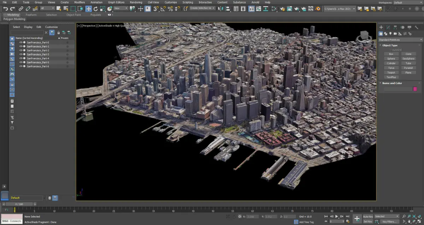Hide SanFrancisco_Part-0 with its eye icon
Image resolution: width=424 pixels, height=225 pixels.
(x=21, y=42)
